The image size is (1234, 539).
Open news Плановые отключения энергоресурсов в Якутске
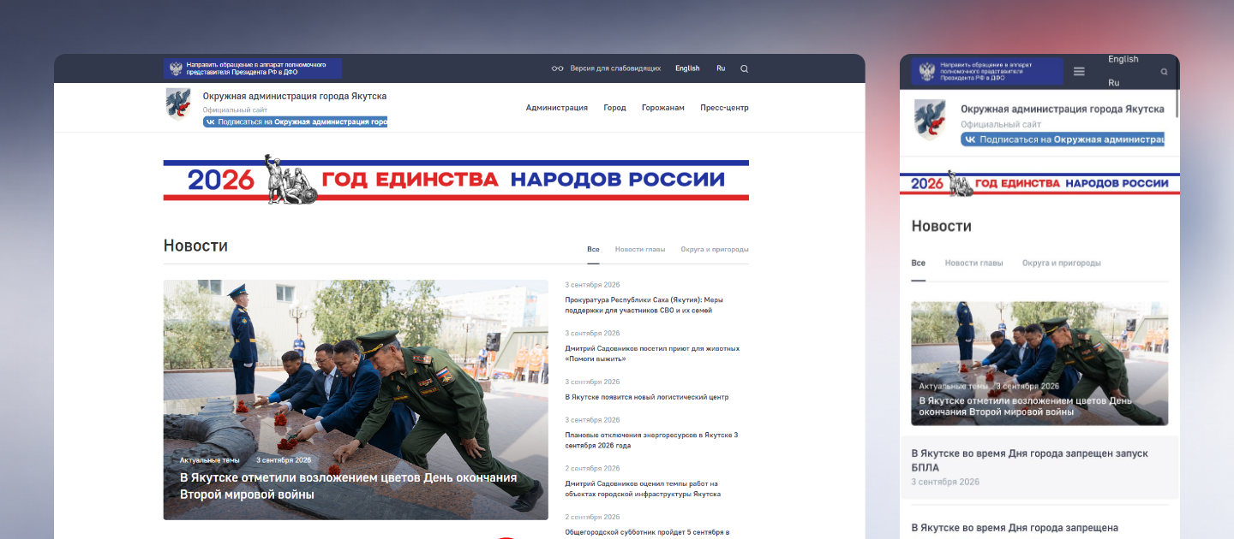(x=651, y=440)
